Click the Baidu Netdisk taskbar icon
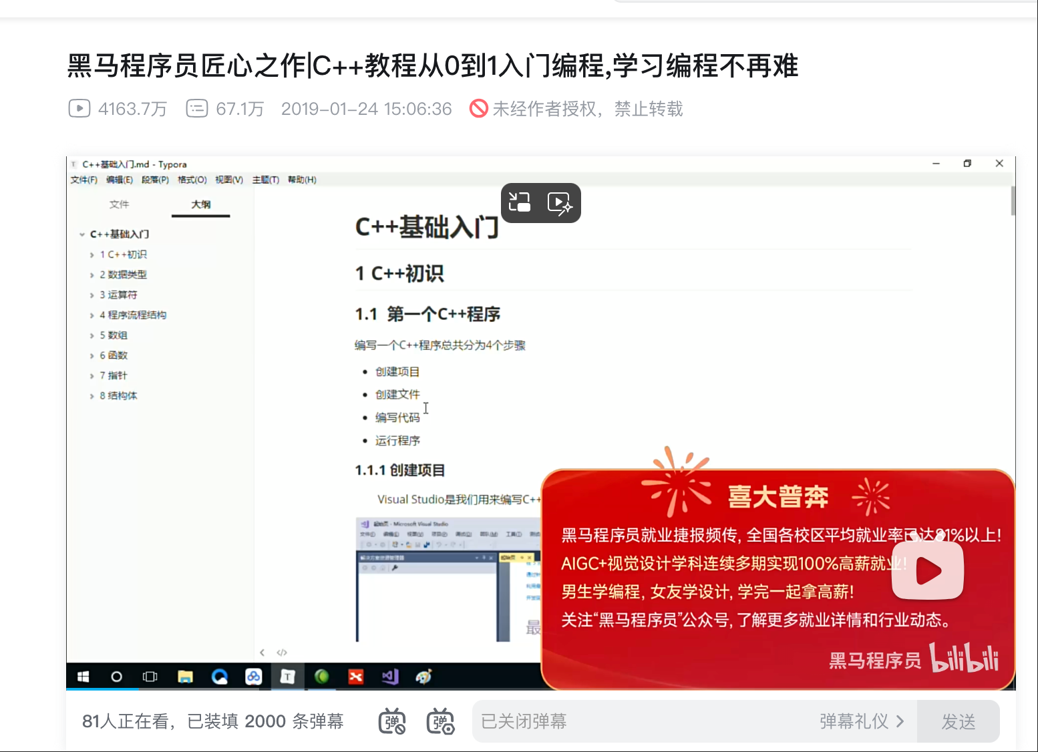This screenshot has width=1038, height=752. click(x=253, y=677)
